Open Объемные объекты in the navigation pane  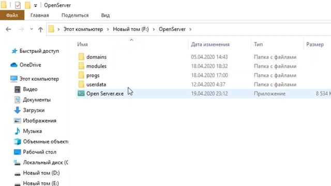(46, 142)
